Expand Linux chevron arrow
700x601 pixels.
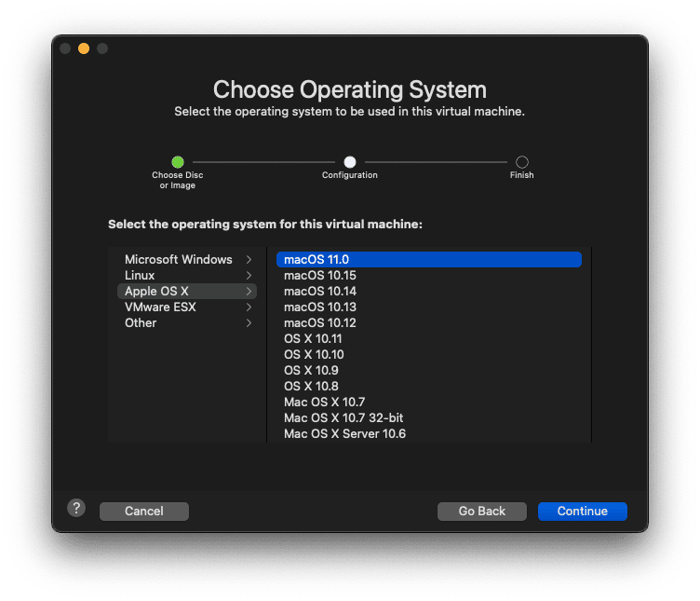(249, 275)
